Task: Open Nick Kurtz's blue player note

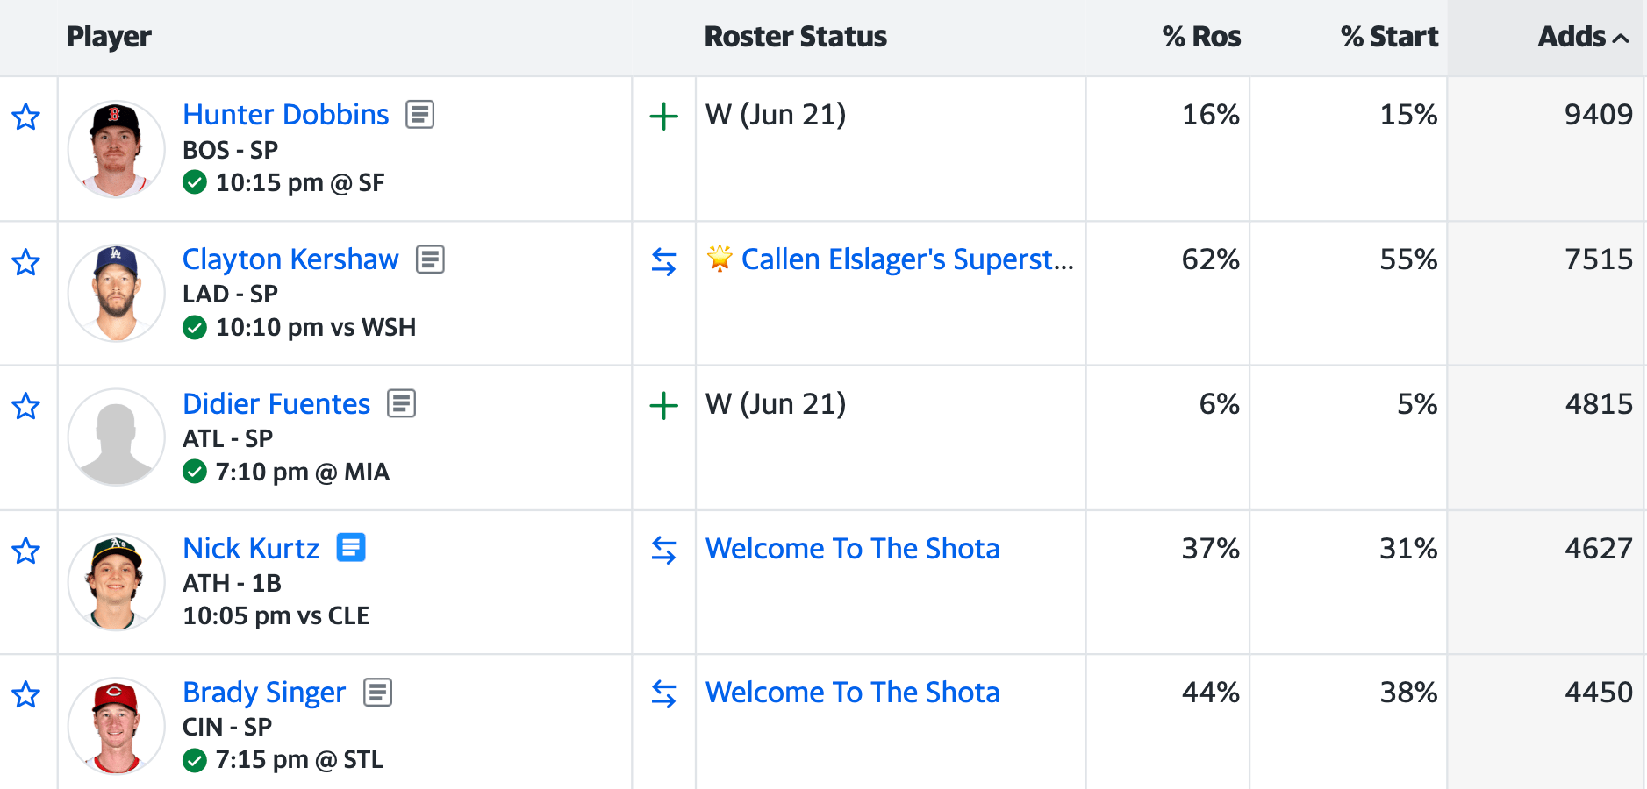Action: click(x=351, y=548)
